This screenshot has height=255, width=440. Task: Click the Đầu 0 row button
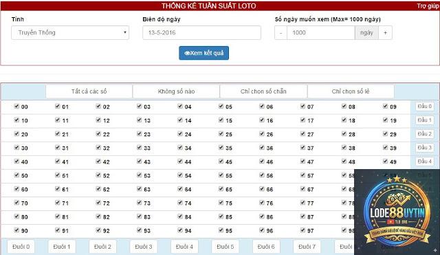tap(425, 107)
